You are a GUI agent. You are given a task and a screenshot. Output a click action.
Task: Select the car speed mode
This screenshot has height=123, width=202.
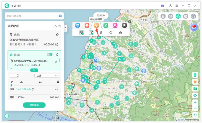(x=58, y=82)
